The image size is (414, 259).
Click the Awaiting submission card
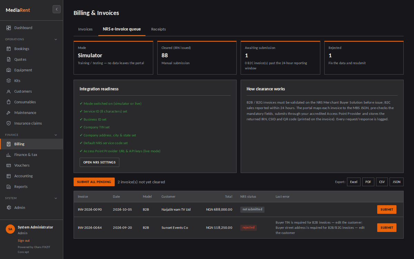click(280, 58)
